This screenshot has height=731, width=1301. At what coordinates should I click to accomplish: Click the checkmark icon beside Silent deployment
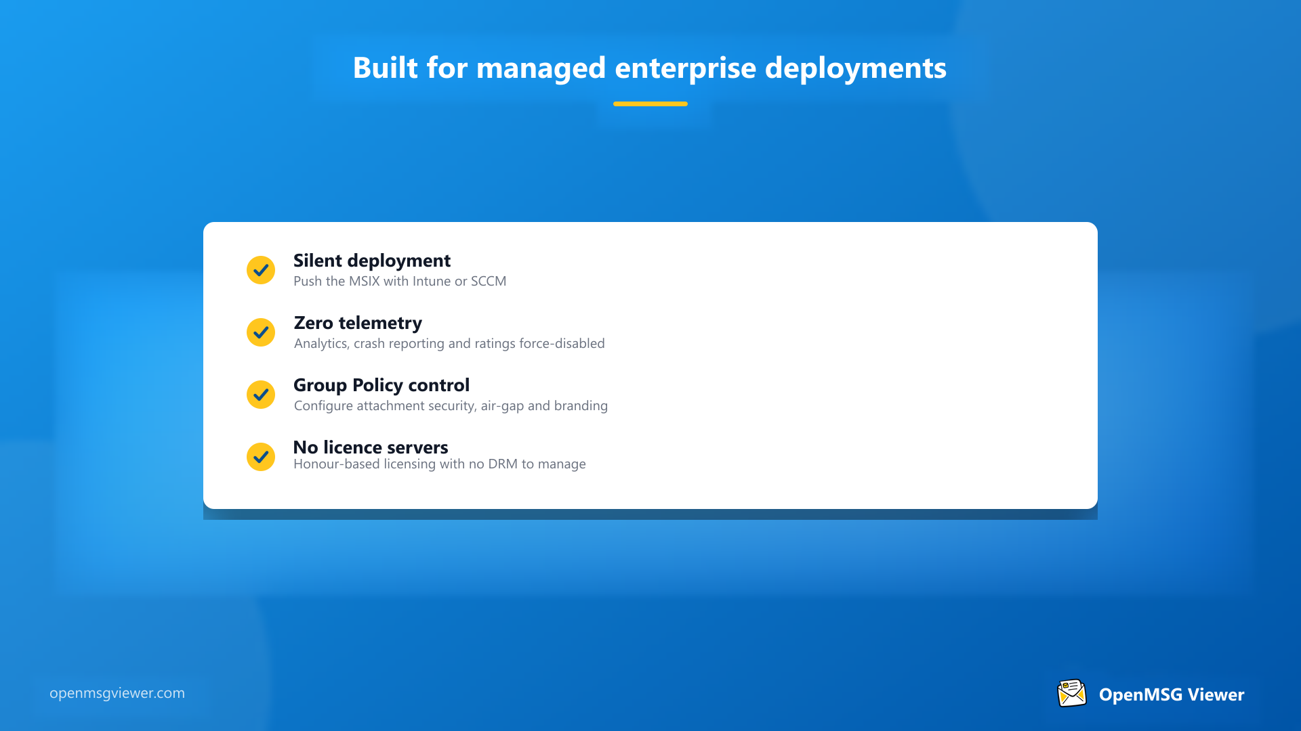(261, 270)
